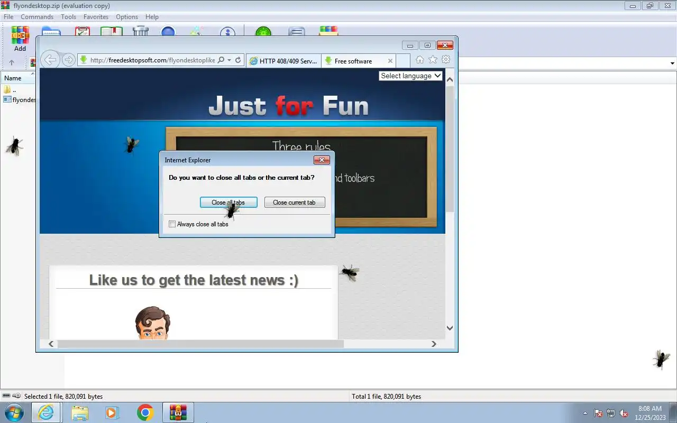Click the Just for Fun banner heading

[288, 106]
